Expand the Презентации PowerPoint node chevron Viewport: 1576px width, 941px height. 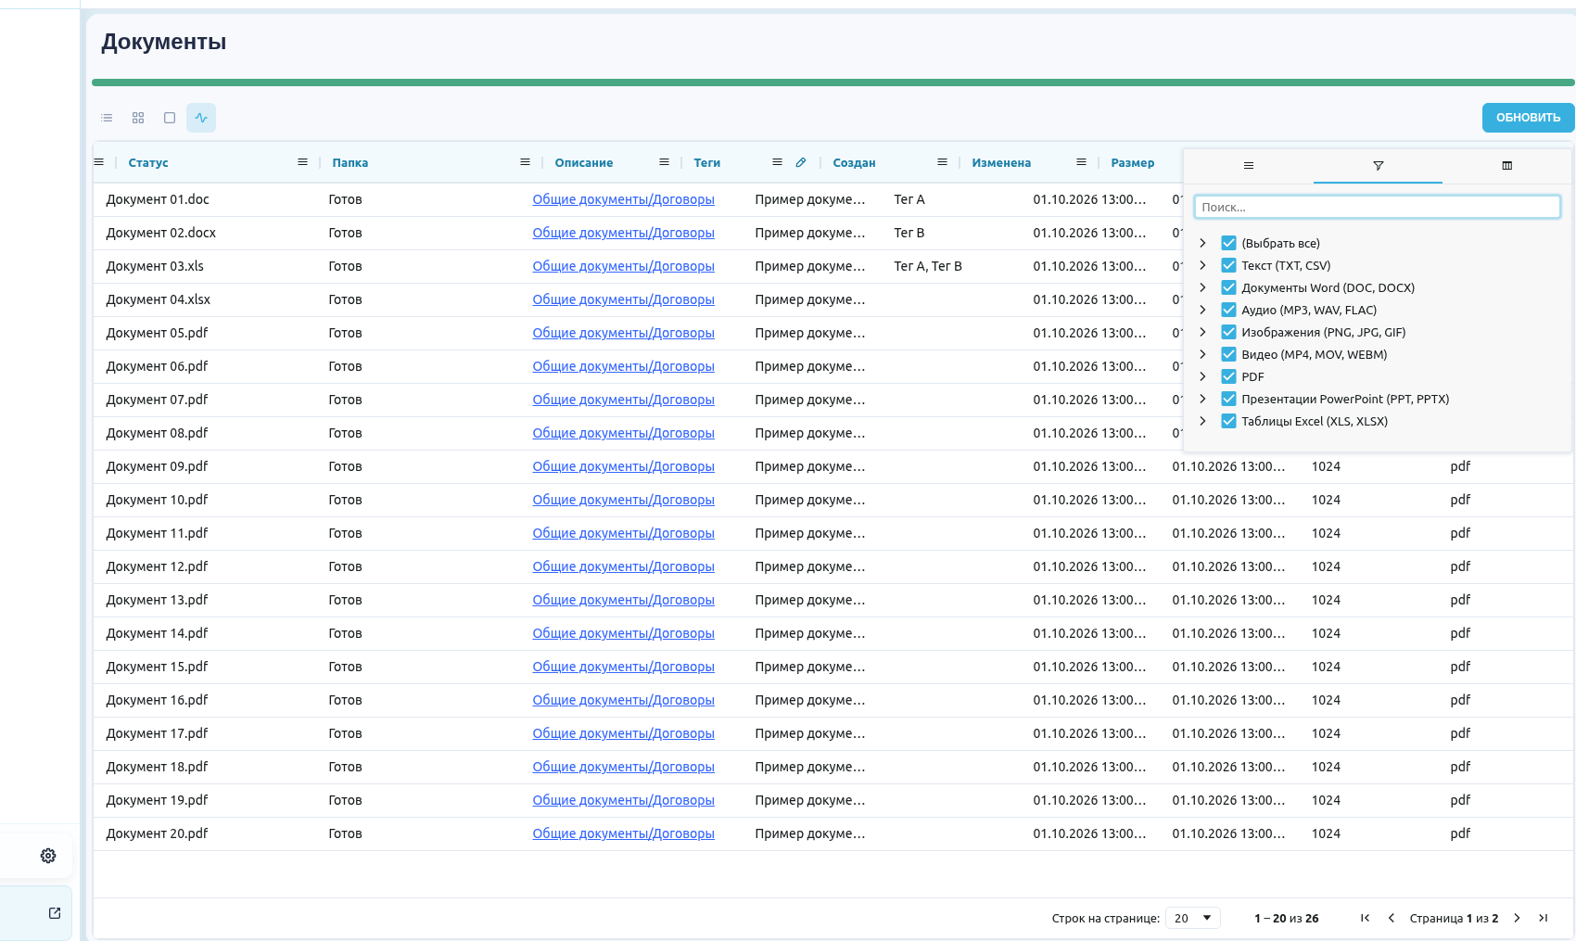1202,399
